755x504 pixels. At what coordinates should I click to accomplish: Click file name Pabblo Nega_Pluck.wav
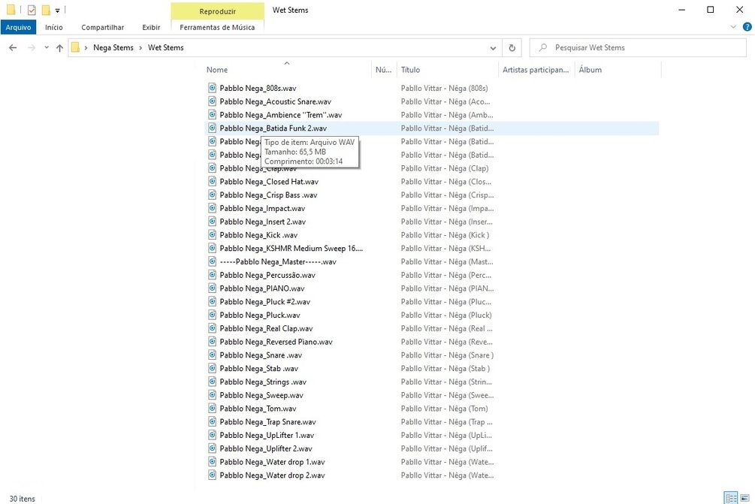[x=260, y=315]
